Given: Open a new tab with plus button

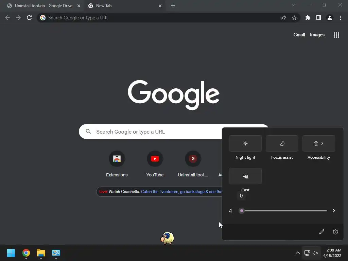Looking at the screenshot, I should [173, 6].
